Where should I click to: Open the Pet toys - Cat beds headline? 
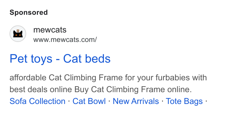[x=60, y=58]
